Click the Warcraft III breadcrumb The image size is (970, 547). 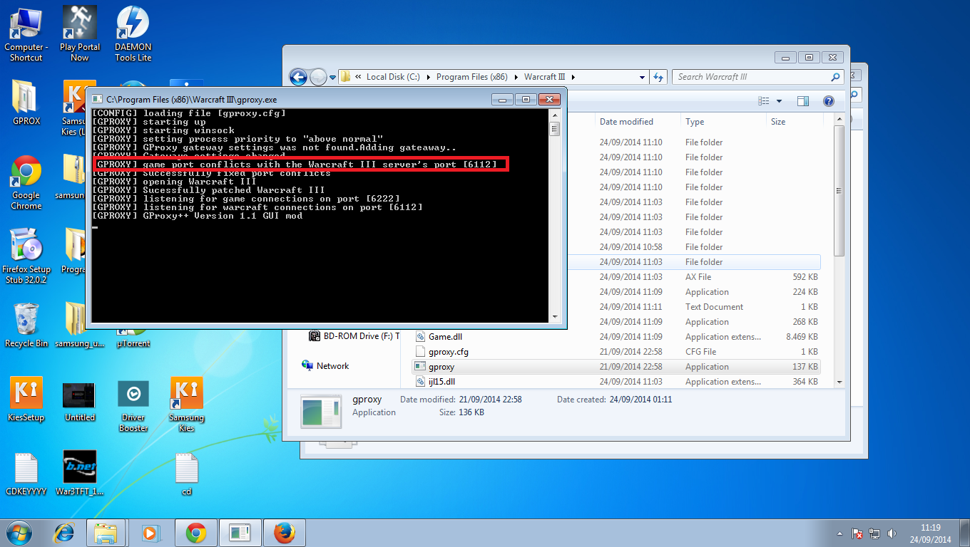coord(546,77)
